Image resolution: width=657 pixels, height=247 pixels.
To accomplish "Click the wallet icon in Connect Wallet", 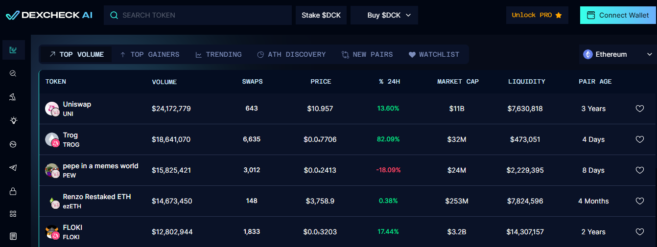I will click(591, 15).
